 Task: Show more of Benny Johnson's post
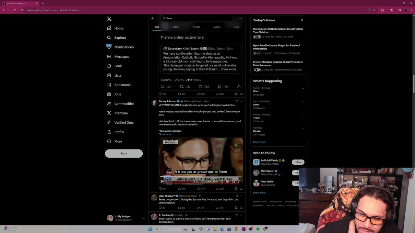click(165, 134)
